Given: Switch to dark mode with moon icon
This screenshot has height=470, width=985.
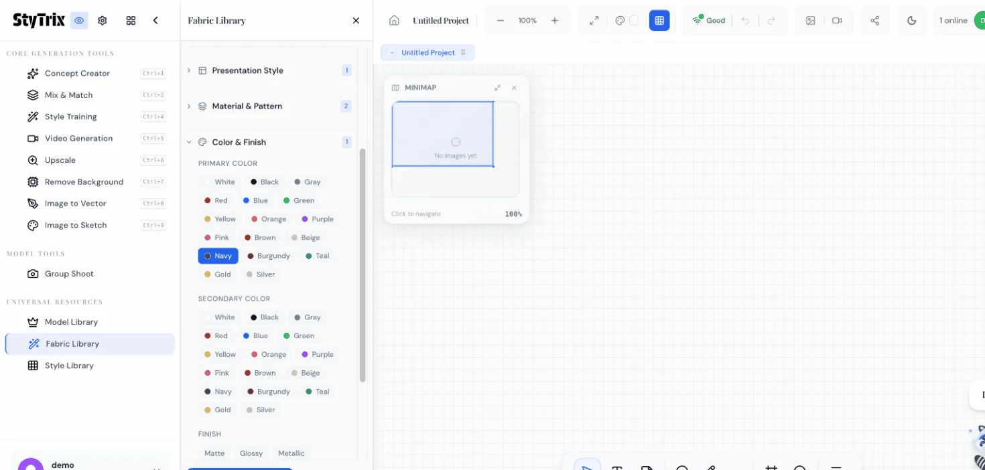Looking at the screenshot, I should click(x=911, y=21).
